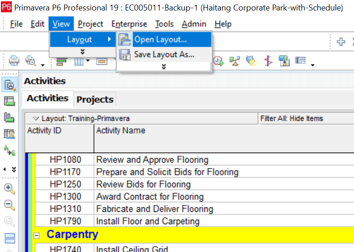Switch to the Activities tab
Image resolution: width=354 pixels, height=252 pixels.
click(x=47, y=98)
